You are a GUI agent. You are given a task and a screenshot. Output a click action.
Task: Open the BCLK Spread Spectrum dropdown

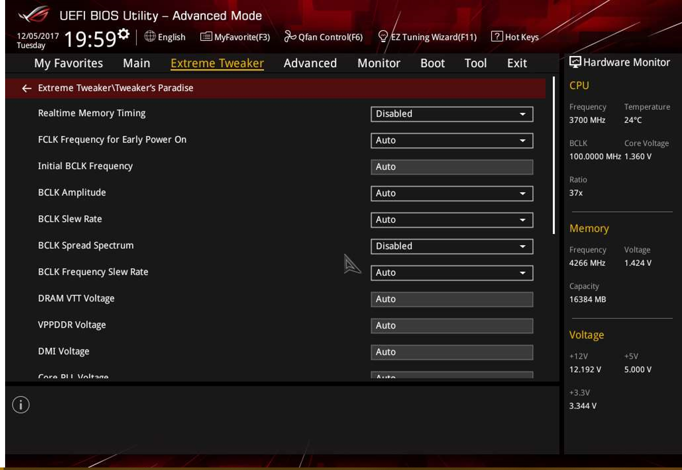[452, 246]
